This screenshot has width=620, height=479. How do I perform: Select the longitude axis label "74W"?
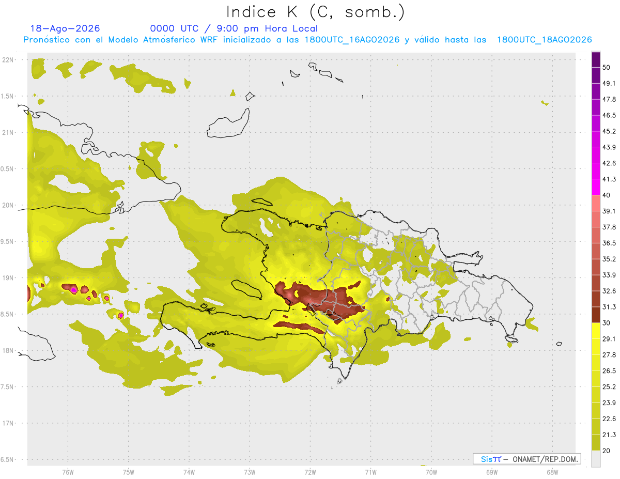click(x=189, y=472)
